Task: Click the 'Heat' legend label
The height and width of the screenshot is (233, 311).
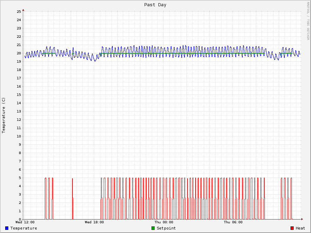Action: pos(300,228)
